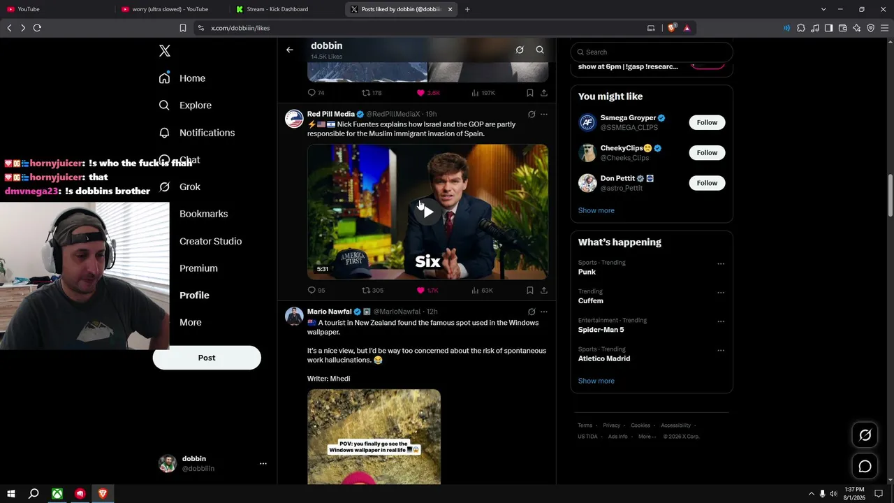Unlike the post with 3.6K likes

[x=428, y=93]
